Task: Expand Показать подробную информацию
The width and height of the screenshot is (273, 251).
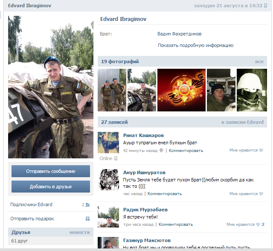Action: click(195, 46)
